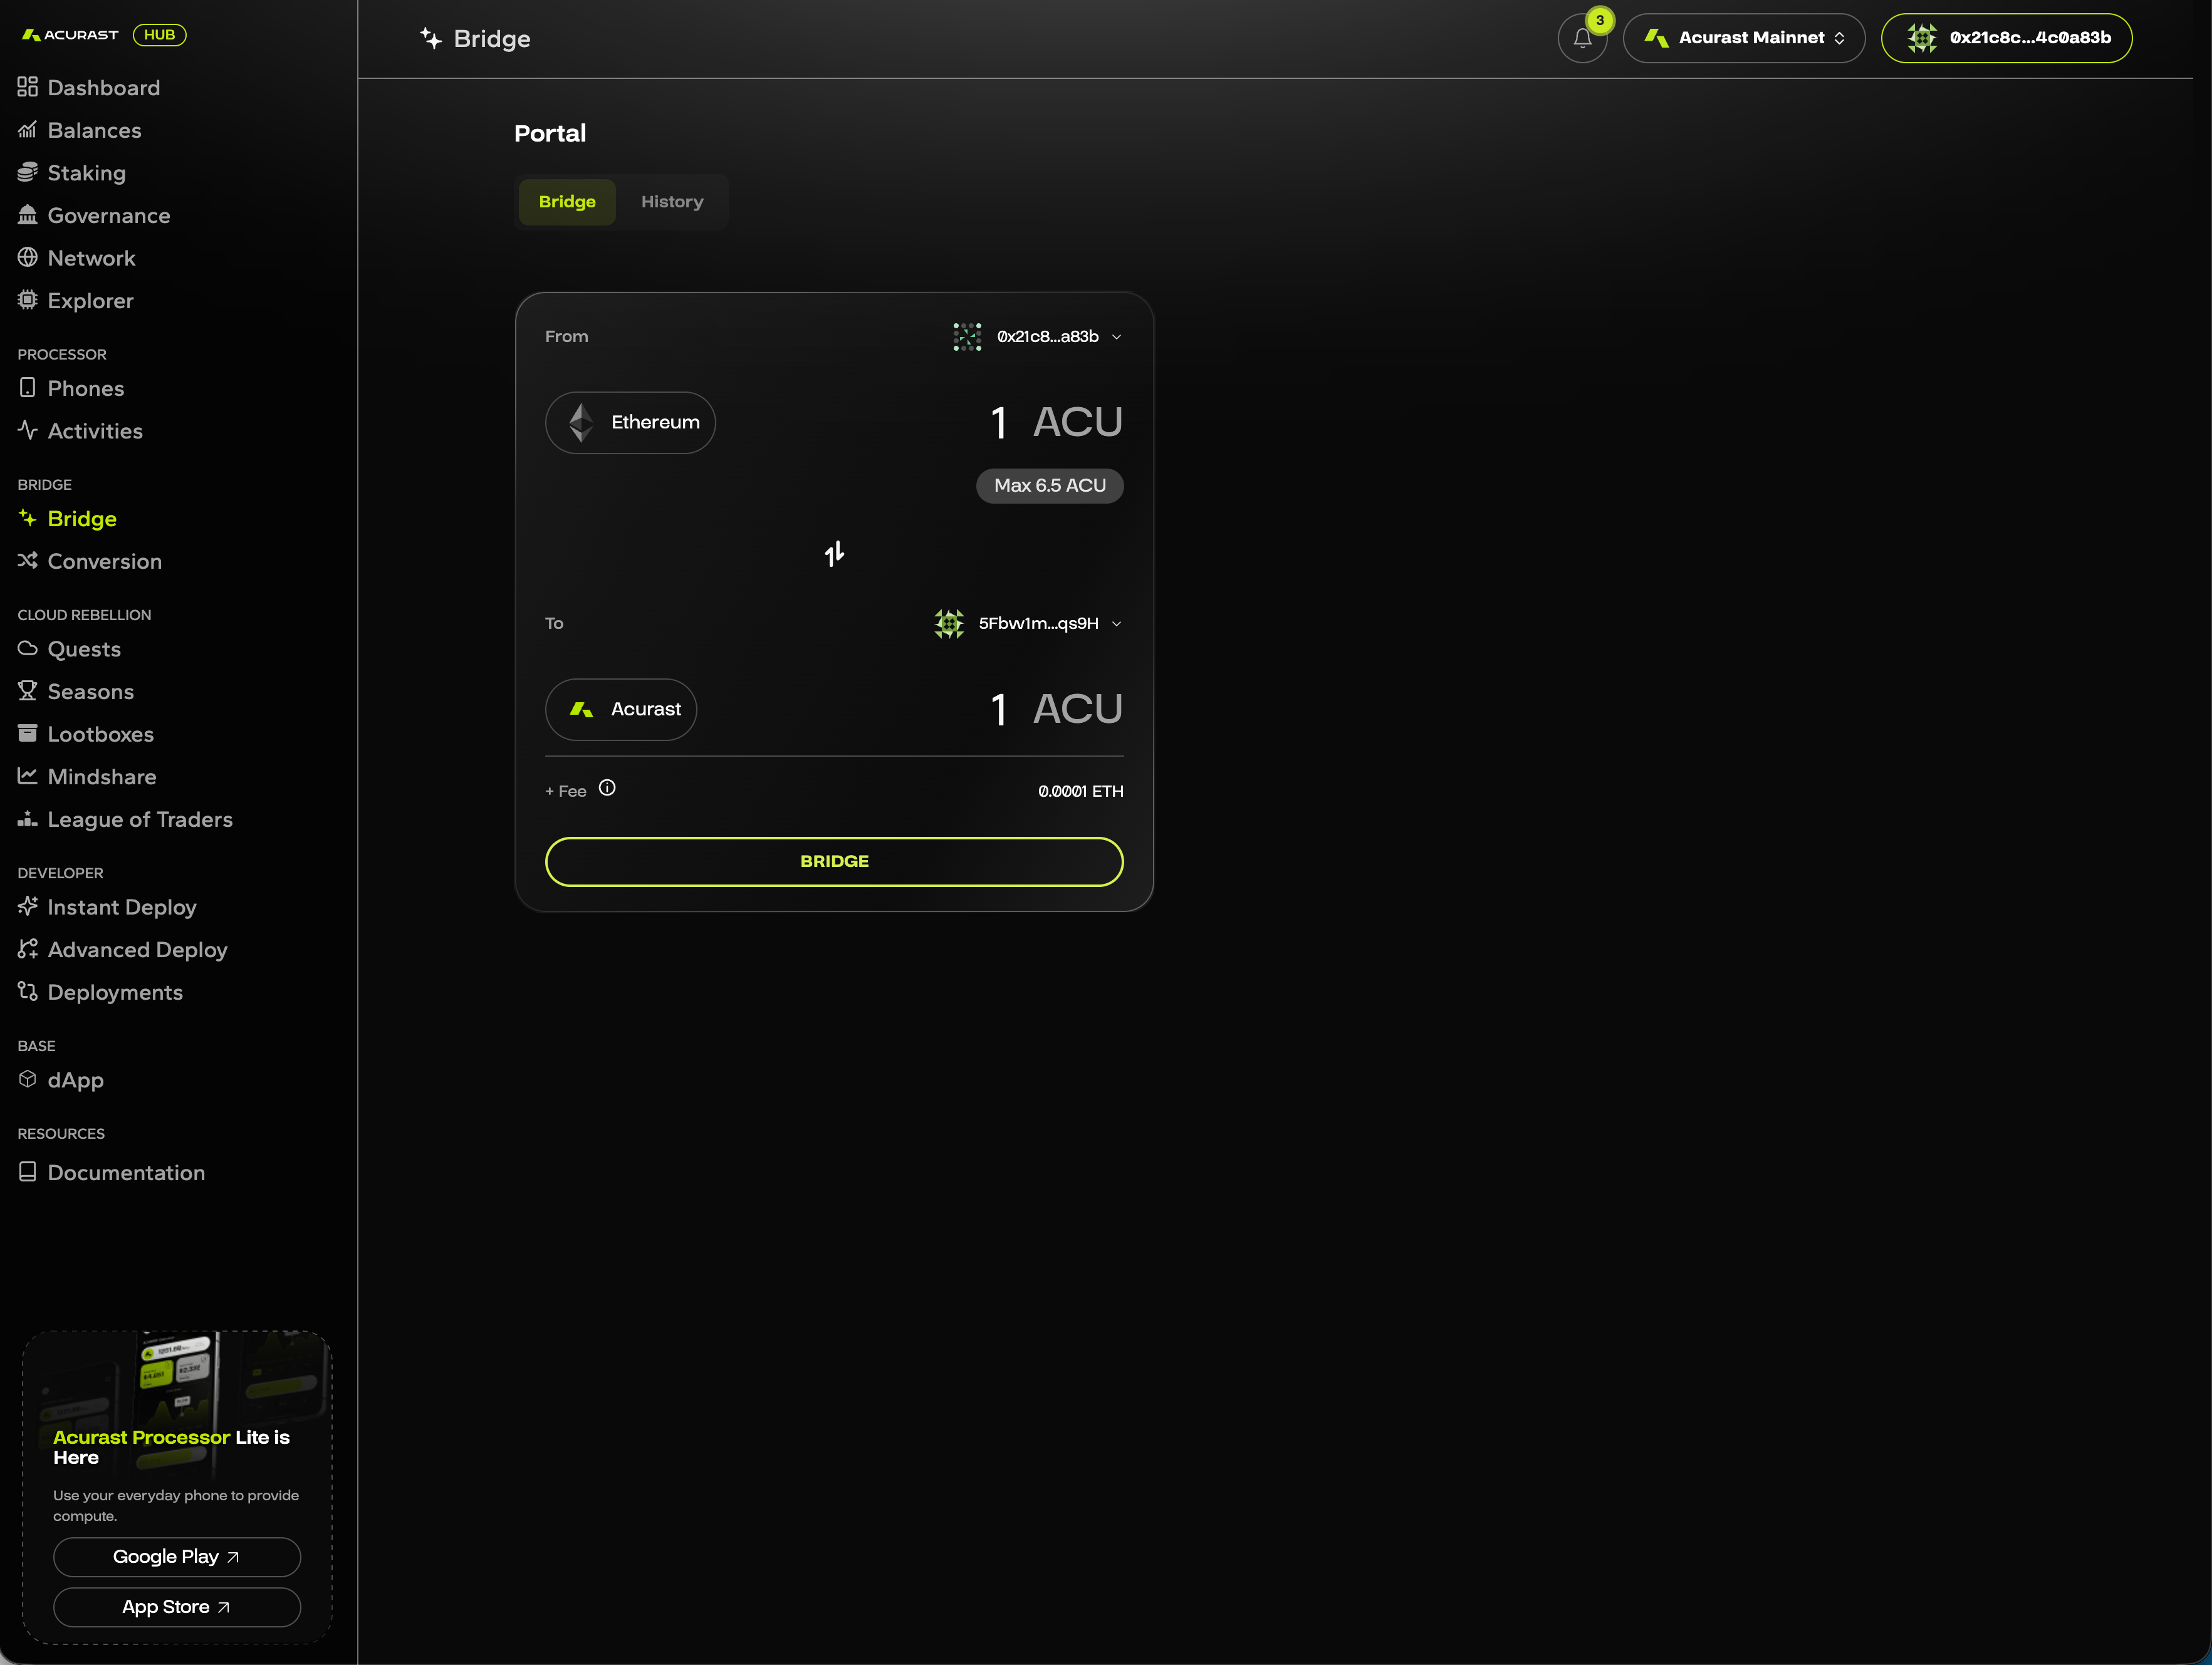The image size is (2212, 1665).
Task: Toggle swap direction between Ethereum and Acurast
Action: (834, 552)
